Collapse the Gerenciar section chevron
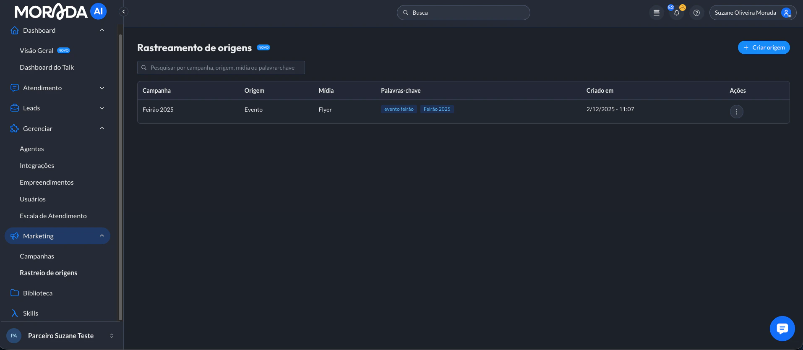Image resolution: width=803 pixels, height=350 pixels. (x=102, y=128)
